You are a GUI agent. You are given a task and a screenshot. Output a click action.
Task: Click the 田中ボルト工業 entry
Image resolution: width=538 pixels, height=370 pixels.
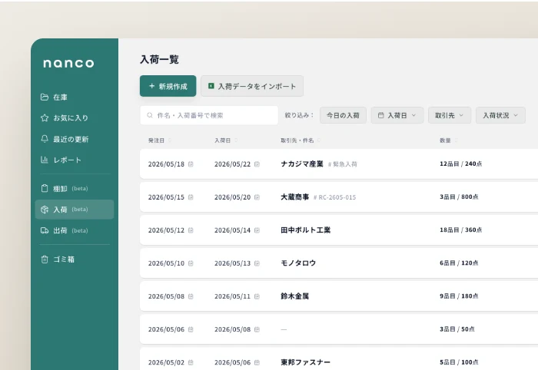pos(305,230)
